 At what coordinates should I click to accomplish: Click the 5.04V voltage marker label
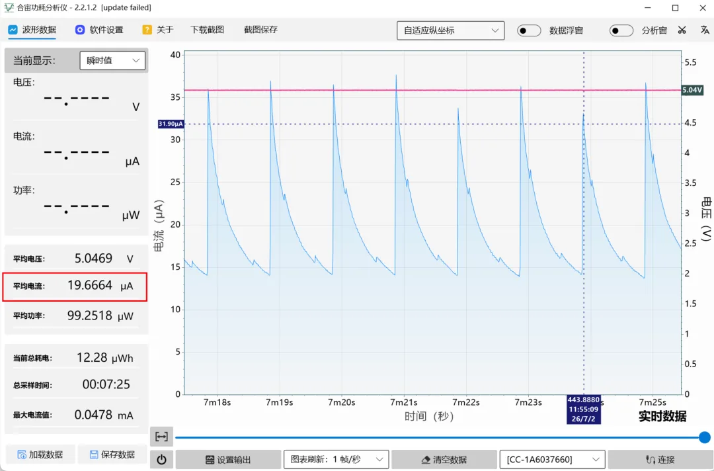coord(692,90)
